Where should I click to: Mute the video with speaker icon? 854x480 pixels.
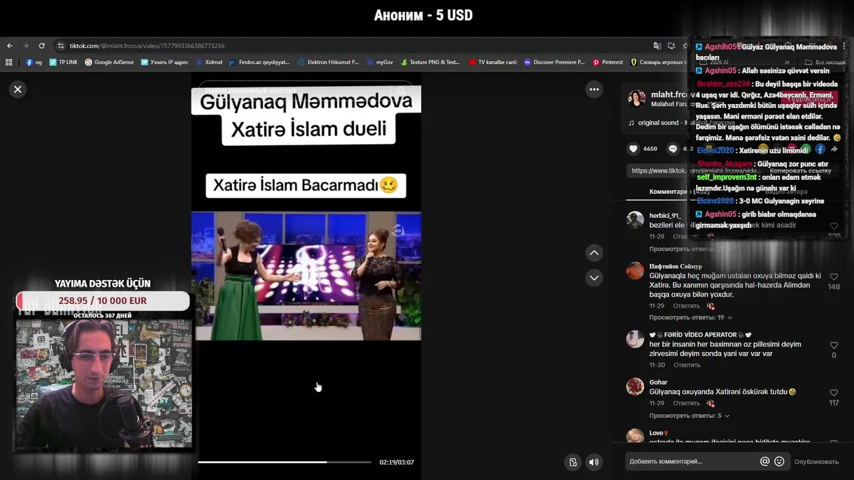click(x=593, y=462)
